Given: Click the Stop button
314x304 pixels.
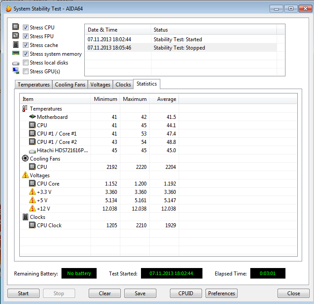Looking at the screenshot, I should (x=59, y=293).
